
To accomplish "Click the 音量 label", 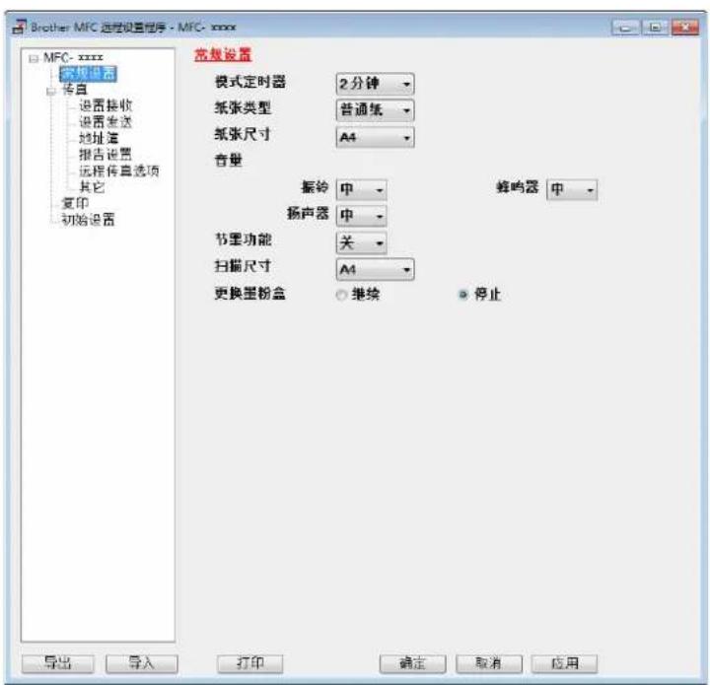I will click(x=228, y=161).
